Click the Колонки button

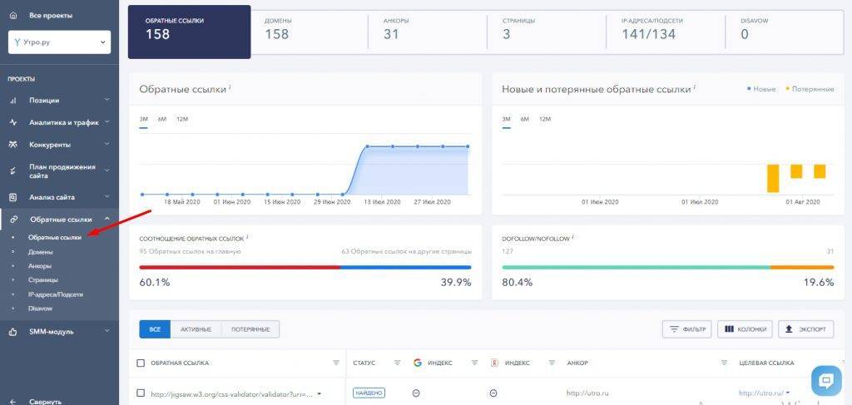coord(745,329)
